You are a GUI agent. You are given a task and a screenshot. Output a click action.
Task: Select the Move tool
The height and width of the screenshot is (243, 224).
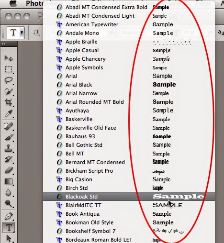point(9,58)
